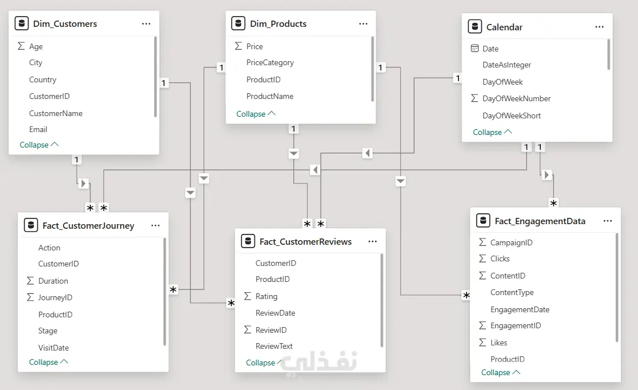Collapse the Calendar table fields
The image size is (638, 390).
coord(492,132)
